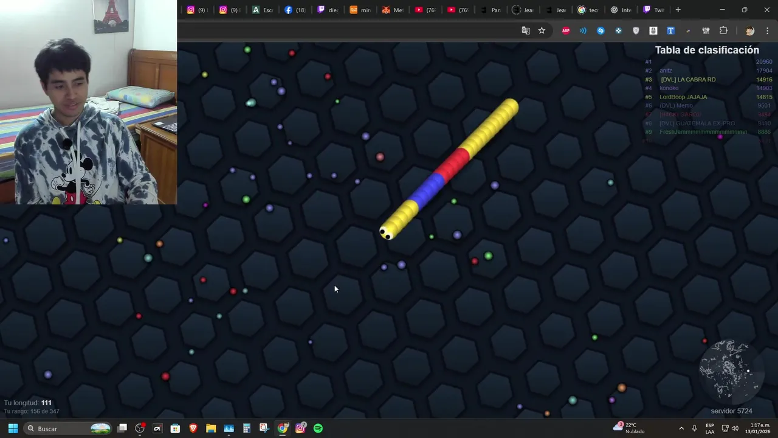Select the active 'Twi' Twitch tab
778x438 pixels.
(654, 10)
